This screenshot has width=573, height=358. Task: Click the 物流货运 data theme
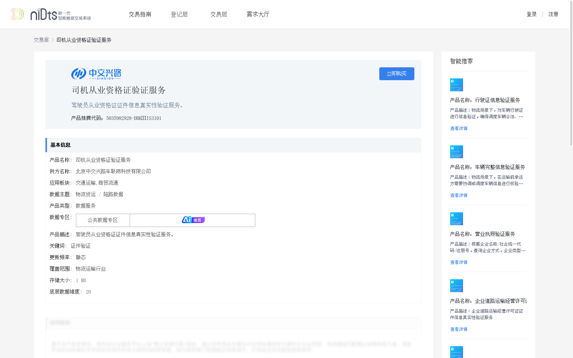(x=86, y=194)
